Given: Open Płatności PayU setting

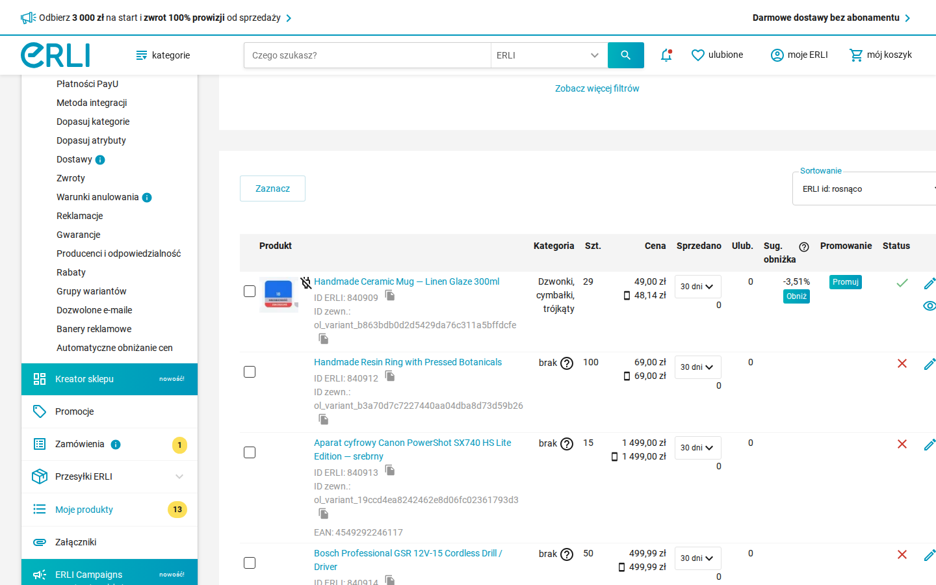Looking at the screenshot, I should (87, 84).
